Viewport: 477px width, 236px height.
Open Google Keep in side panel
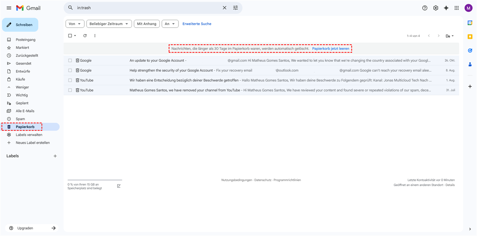pos(470,36)
